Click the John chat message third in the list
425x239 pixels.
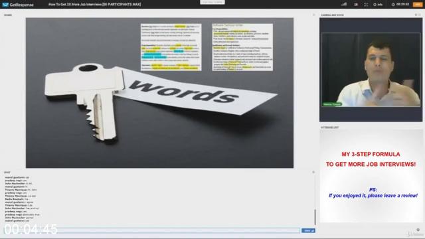click(19, 183)
